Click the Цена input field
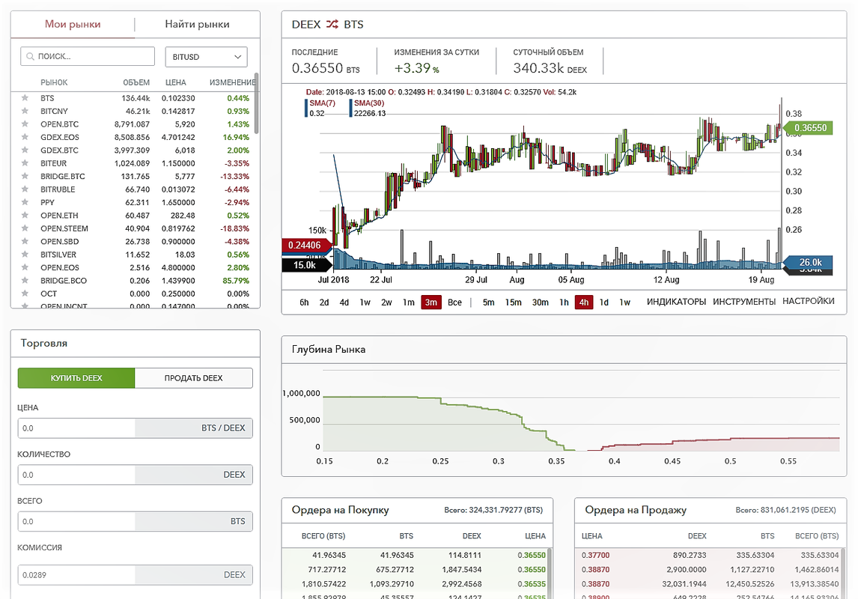The image size is (858, 599). click(x=136, y=428)
